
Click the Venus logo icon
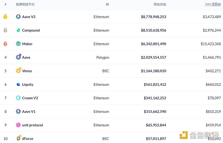(19, 71)
